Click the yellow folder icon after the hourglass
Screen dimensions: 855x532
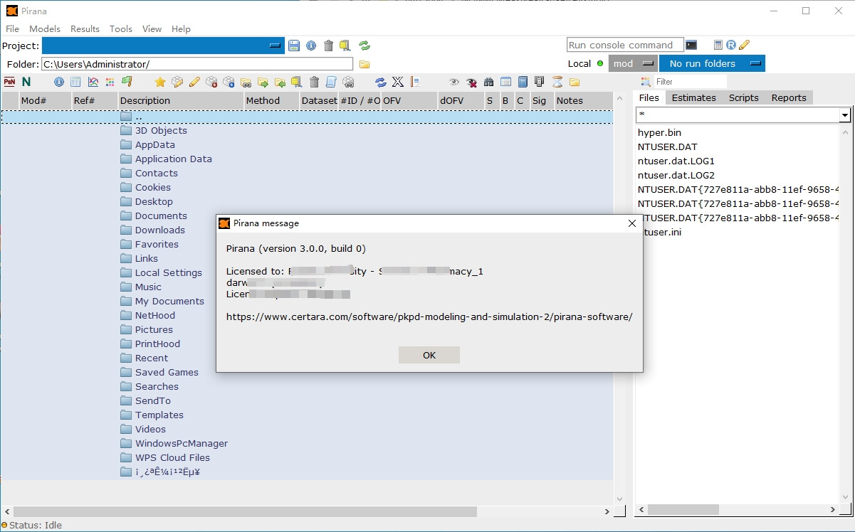pyautogui.click(x=575, y=82)
